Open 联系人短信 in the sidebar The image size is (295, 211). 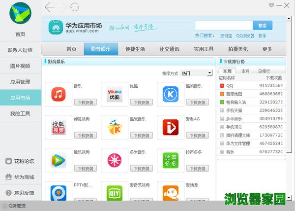pyautogui.click(x=20, y=50)
